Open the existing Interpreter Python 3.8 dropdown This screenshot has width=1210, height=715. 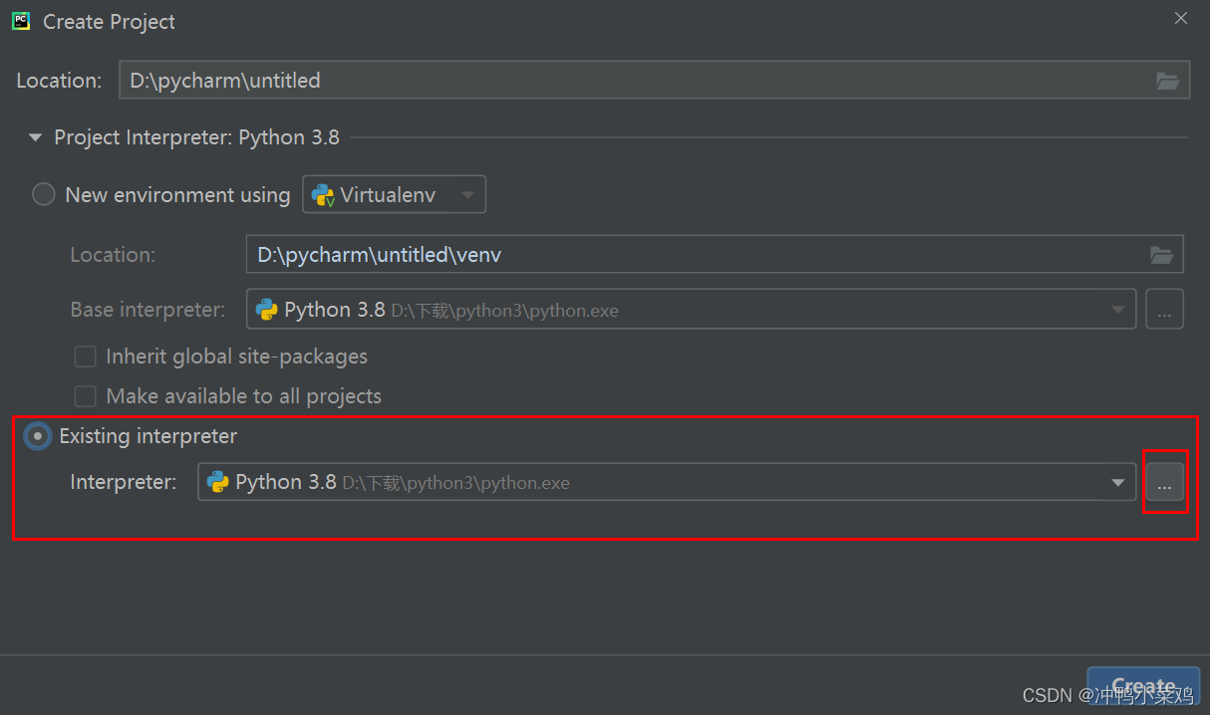(x=667, y=483)
